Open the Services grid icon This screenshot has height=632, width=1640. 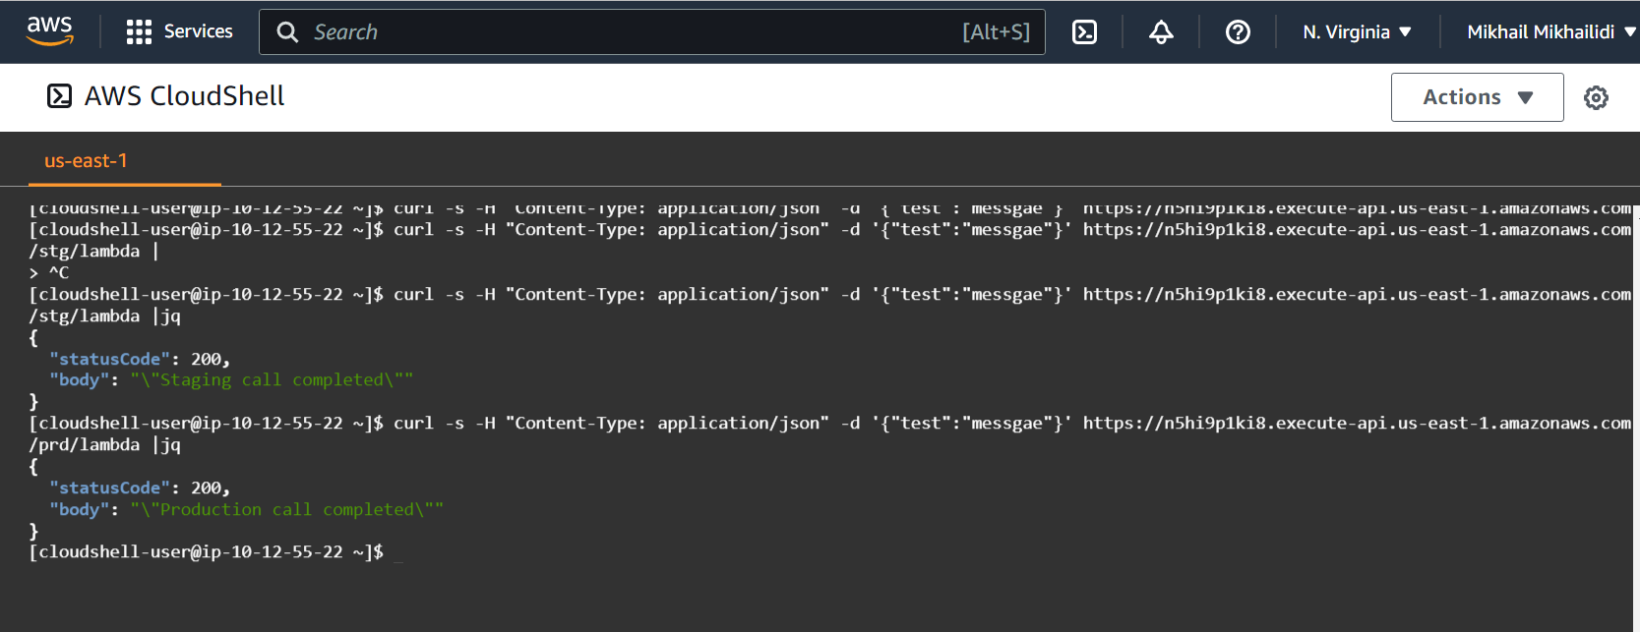point(139,32)
